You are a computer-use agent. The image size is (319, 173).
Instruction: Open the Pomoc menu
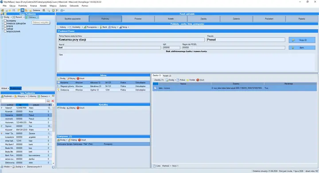tap(85, 6)
